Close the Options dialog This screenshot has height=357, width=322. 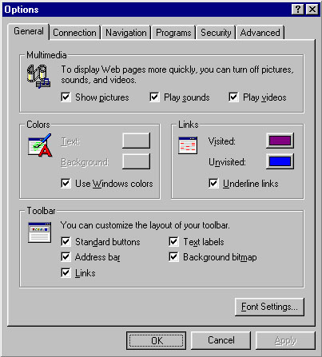coord(312,10)
